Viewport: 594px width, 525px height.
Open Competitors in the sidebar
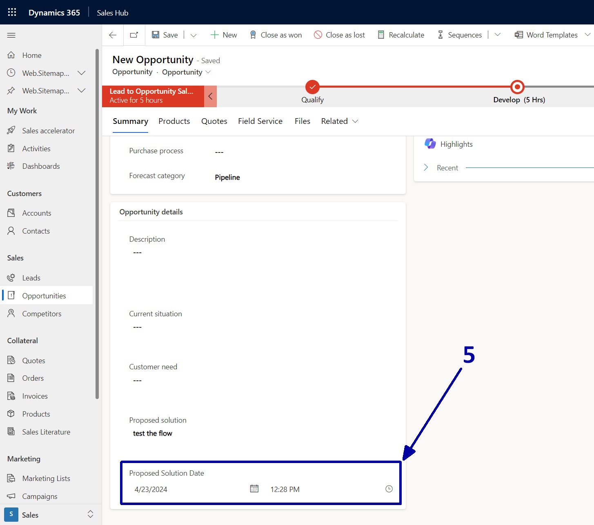pos(47,313)
